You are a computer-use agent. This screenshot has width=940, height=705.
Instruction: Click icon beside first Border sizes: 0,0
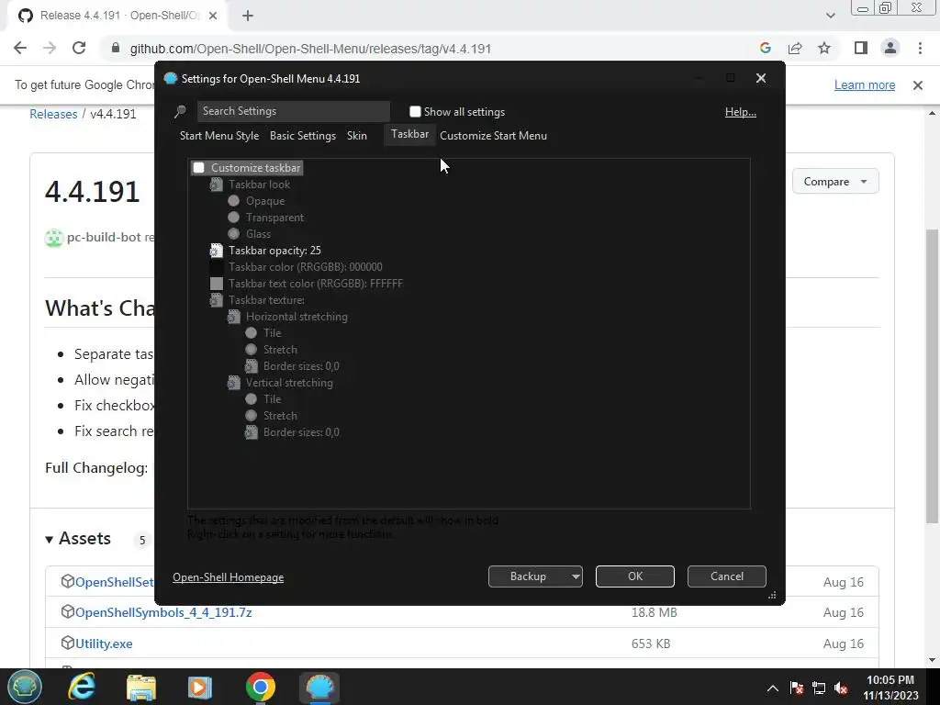click(x=252, y=366)
